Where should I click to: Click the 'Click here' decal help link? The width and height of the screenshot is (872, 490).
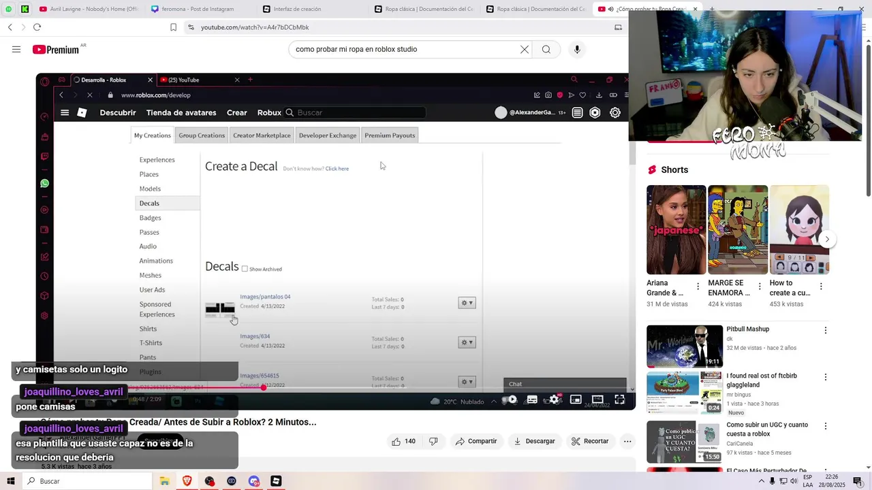(x=337, y=169)
